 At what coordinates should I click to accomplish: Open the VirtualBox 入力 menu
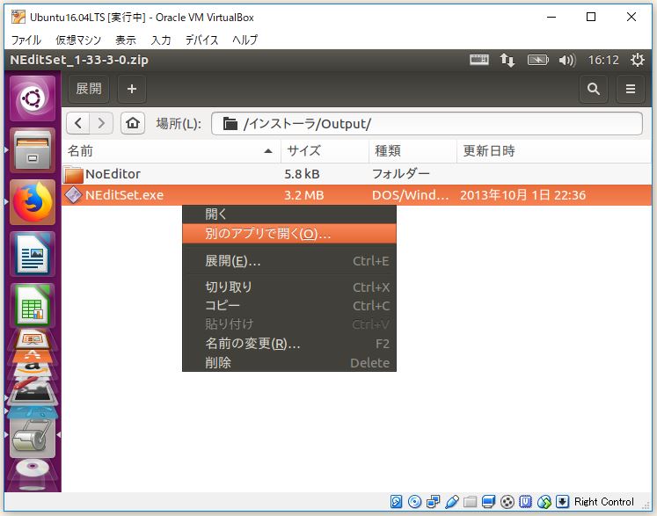point(161,40)
